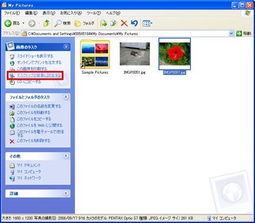The width and height of the screenshot is (255, 223).
Task: Click デスクトップの背景に設定する link
Action: coord(39,75)
